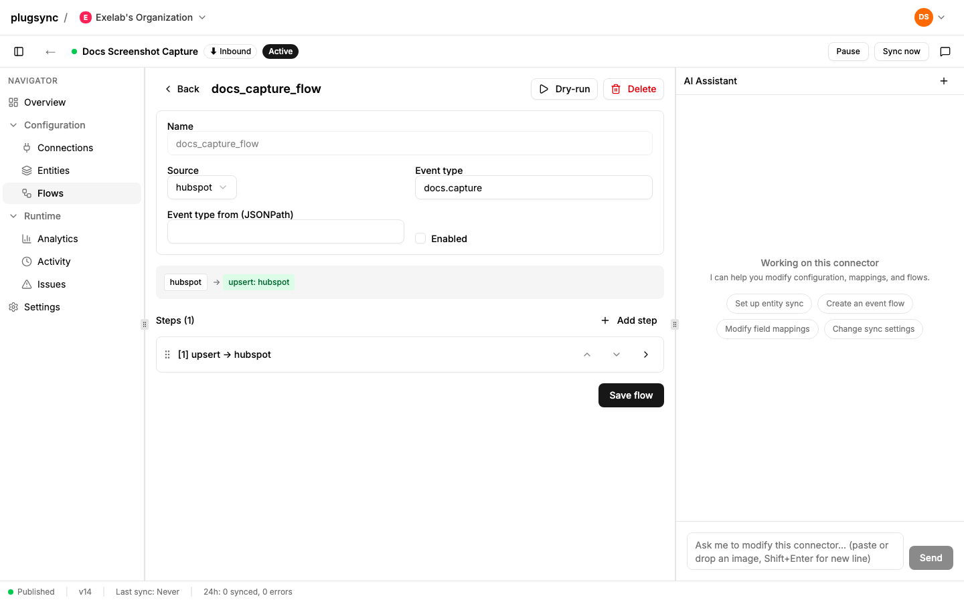Go Back from the flow editor
The height and width of the screenshot is (602, 964).
(181, 89)
